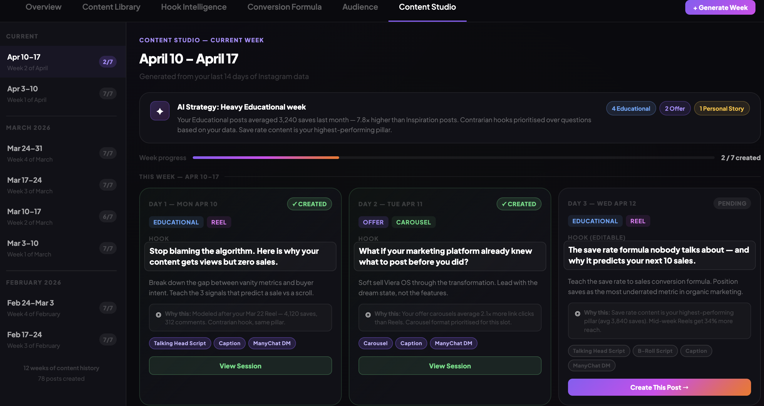Click the '78 posts created' text
The image size is (764, 406).
[61, 378]
